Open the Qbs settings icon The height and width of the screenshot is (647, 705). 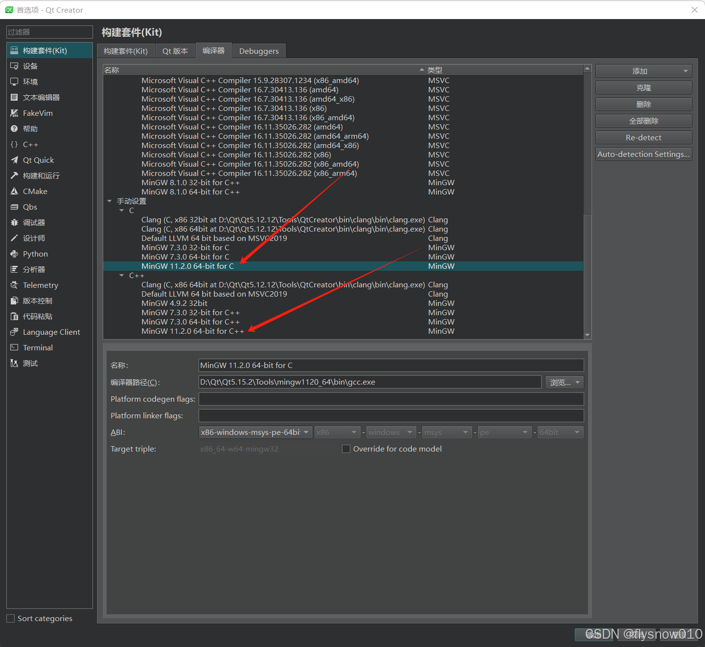click(14, 207)
